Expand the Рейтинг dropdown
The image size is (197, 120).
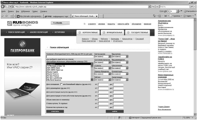click(103, 80)
